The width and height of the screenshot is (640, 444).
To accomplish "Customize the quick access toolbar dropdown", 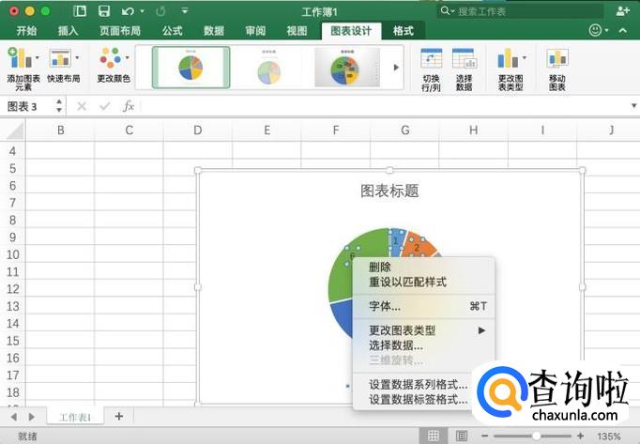I will pos(185,11).
